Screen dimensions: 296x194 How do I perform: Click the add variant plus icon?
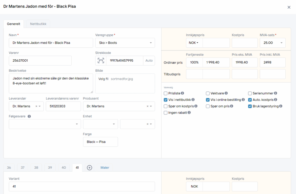(90, 168)
